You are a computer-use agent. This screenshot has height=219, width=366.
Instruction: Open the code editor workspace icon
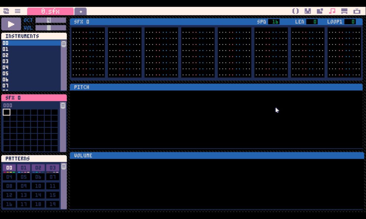[295, 11]
